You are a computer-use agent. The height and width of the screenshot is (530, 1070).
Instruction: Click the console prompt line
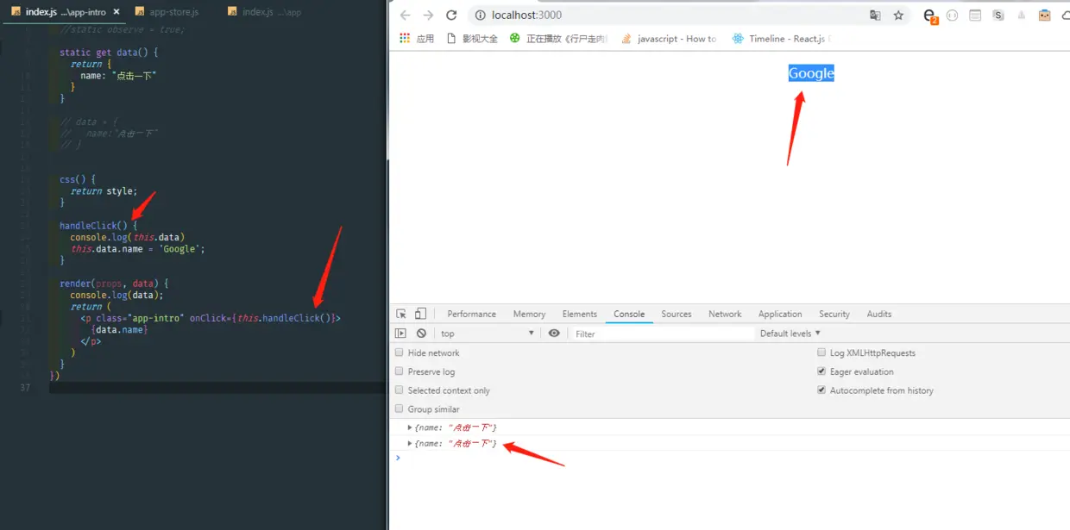click(x=729, y=458)
